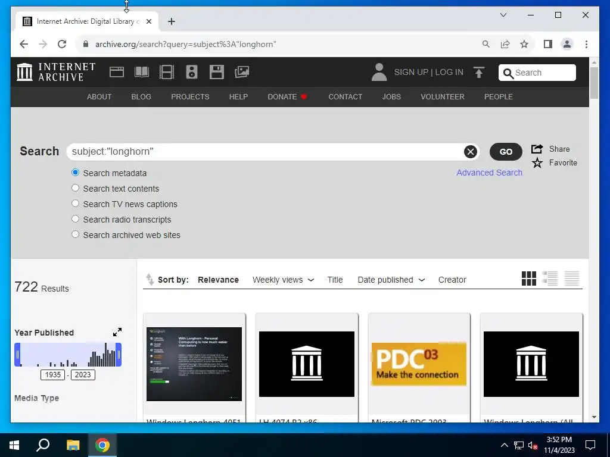Open the Images picture icon
610x457 pixels.
tap(242, 72)
